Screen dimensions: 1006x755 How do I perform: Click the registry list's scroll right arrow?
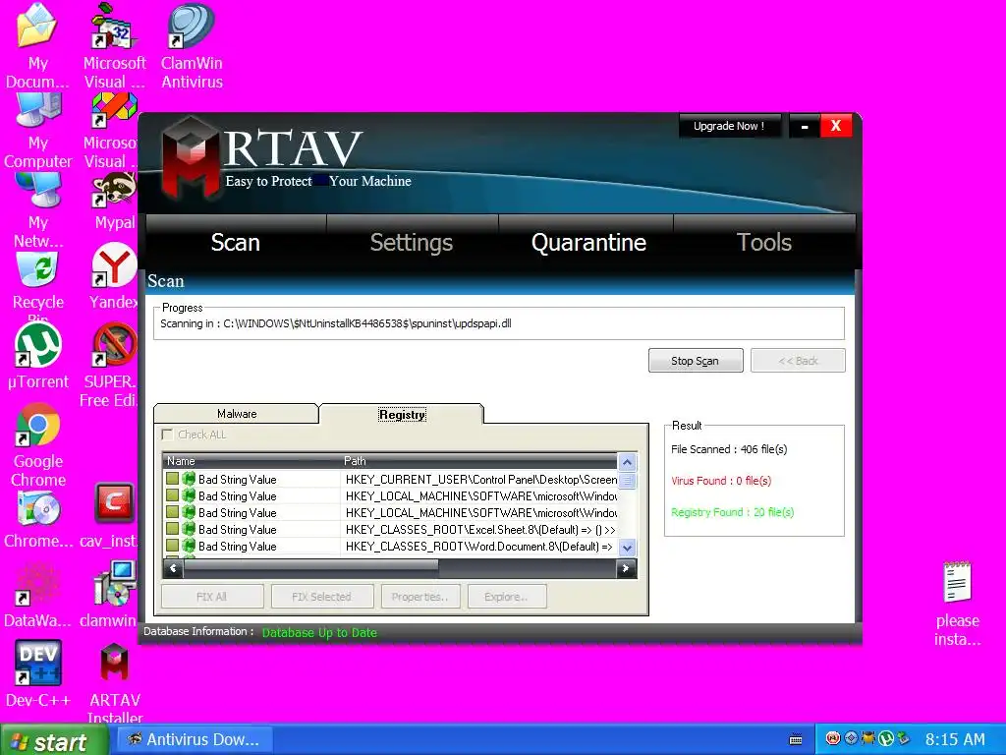pyautogui.click(x=626, y=568)
